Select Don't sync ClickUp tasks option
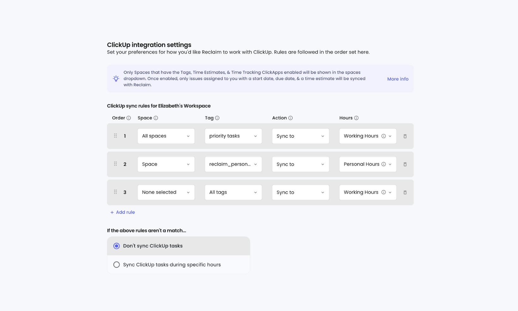Image resolution: width=518 pixels, height=311 pixels. click(x=178, y=246)
